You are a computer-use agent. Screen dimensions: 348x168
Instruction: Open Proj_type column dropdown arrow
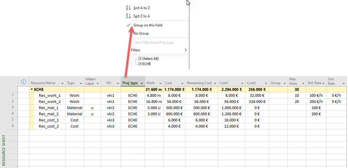tap(142, 83)
